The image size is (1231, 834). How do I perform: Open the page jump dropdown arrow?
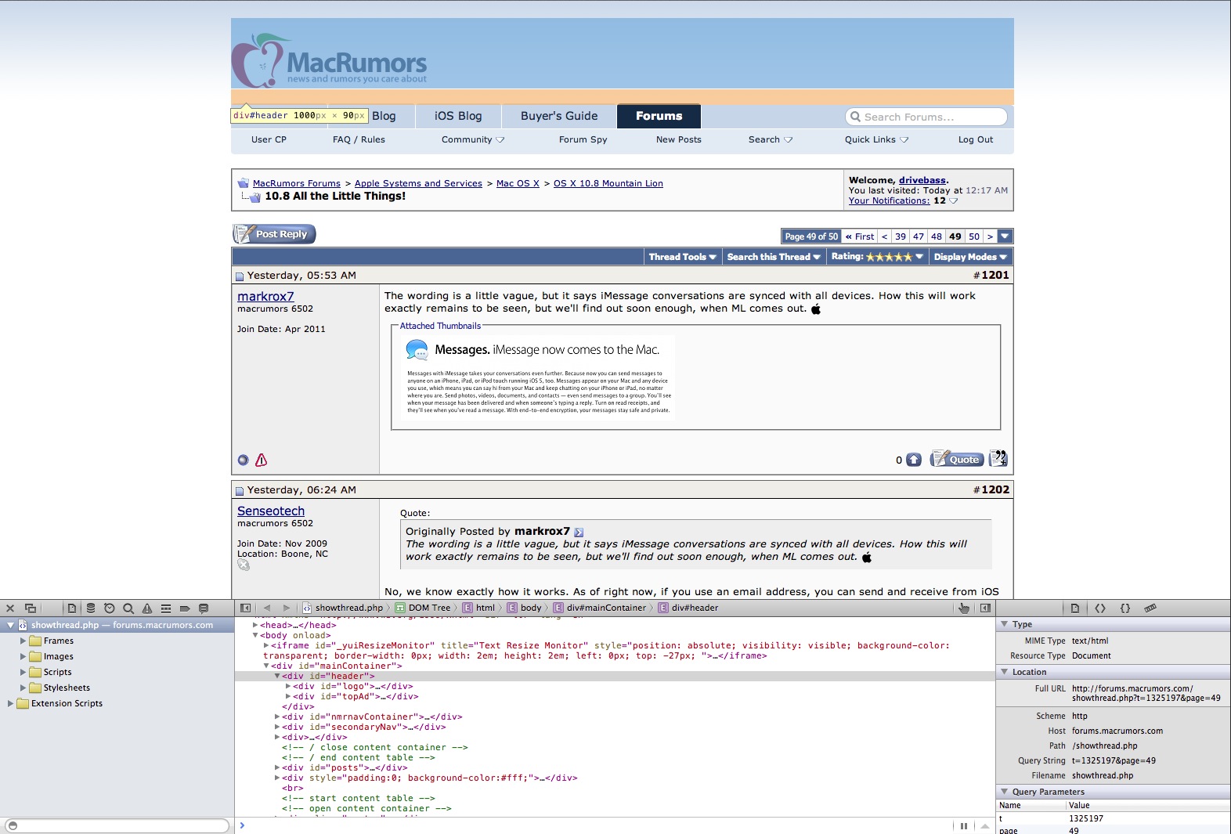(1005, 236)
